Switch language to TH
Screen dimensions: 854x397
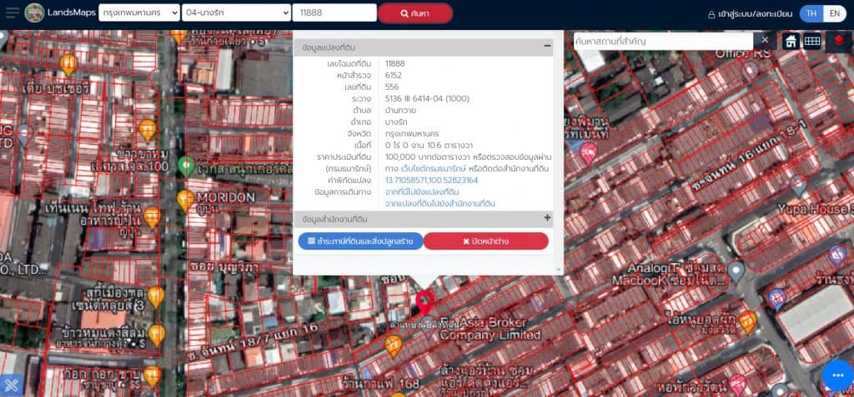pyautogui.click(x=811, y=13)
